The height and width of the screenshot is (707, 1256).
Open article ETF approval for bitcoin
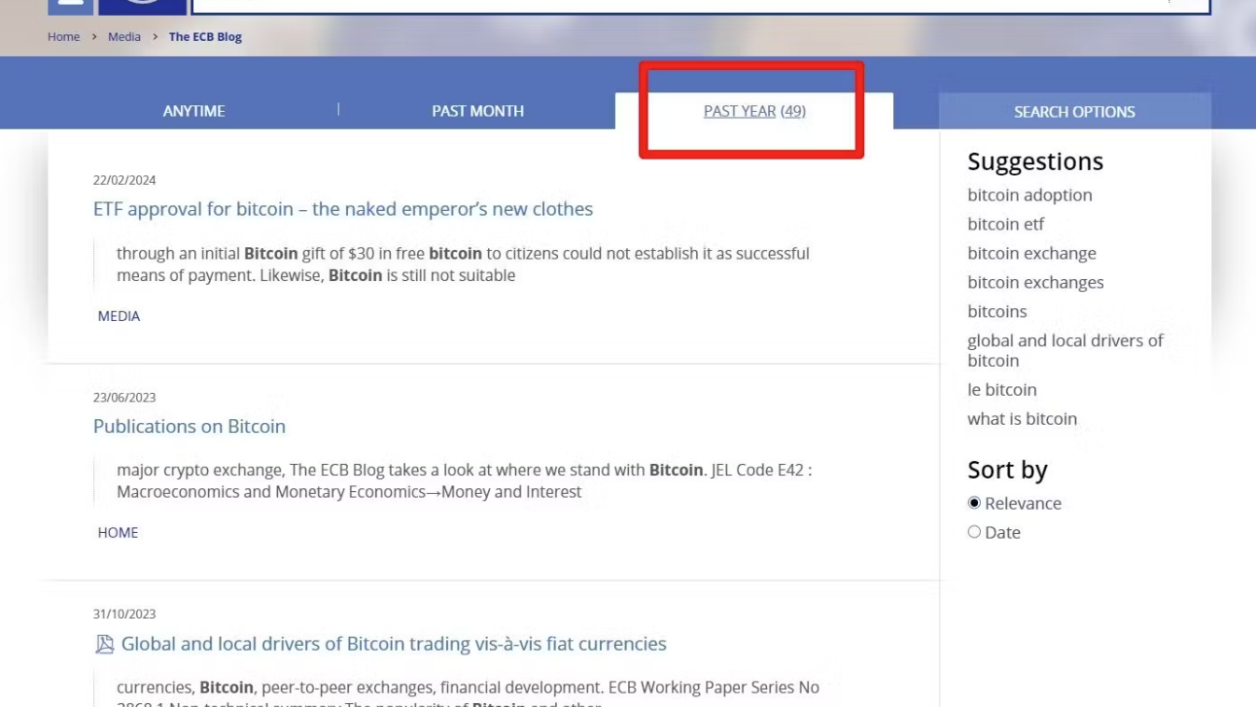point(343,209)
